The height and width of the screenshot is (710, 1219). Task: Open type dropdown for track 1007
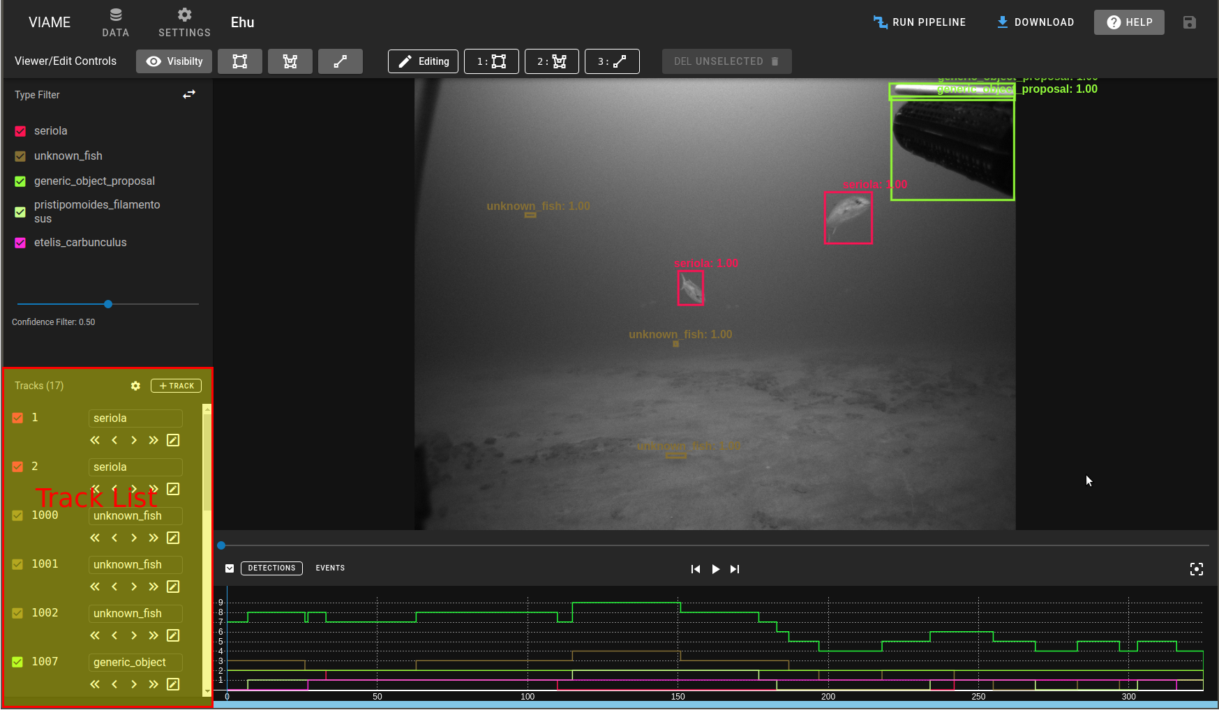click(135, 662)
